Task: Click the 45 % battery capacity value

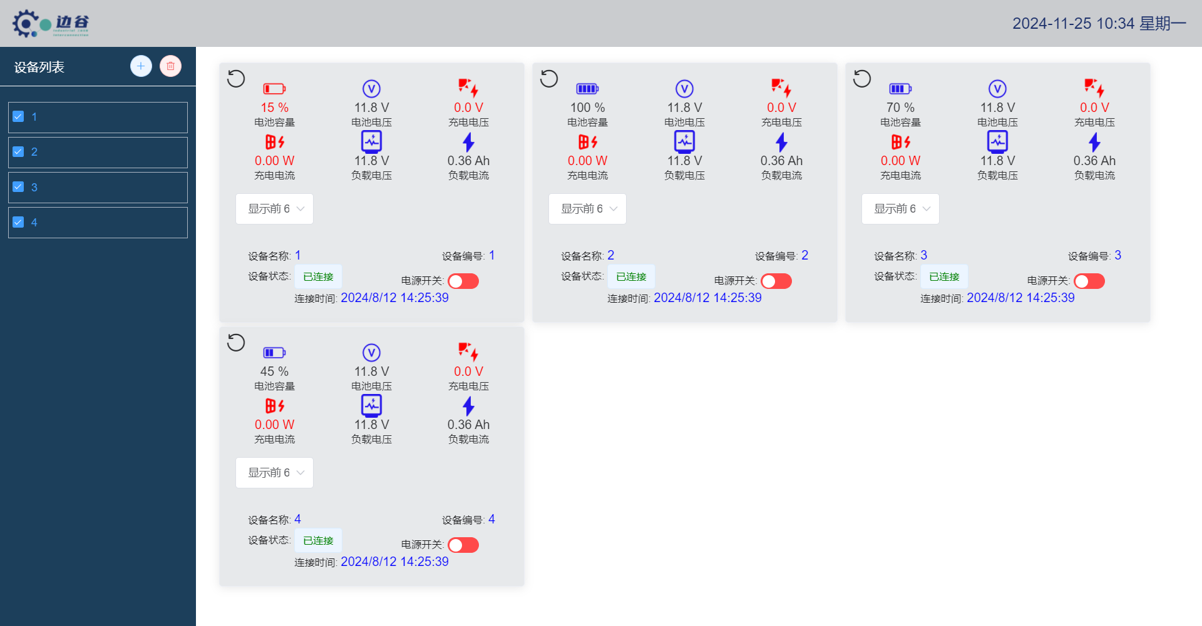Action: click(x=274, y=371)
